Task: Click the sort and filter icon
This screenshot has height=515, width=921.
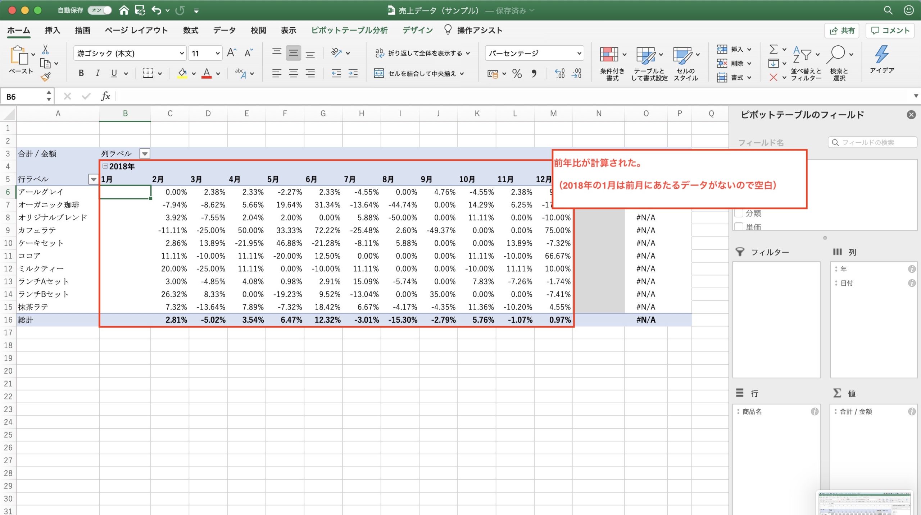Action: click(x=804, y=56)
